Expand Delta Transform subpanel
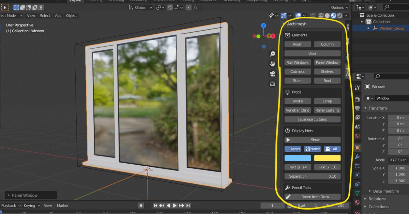Viewport: 409px width, 214px height. tap(370, 191)
